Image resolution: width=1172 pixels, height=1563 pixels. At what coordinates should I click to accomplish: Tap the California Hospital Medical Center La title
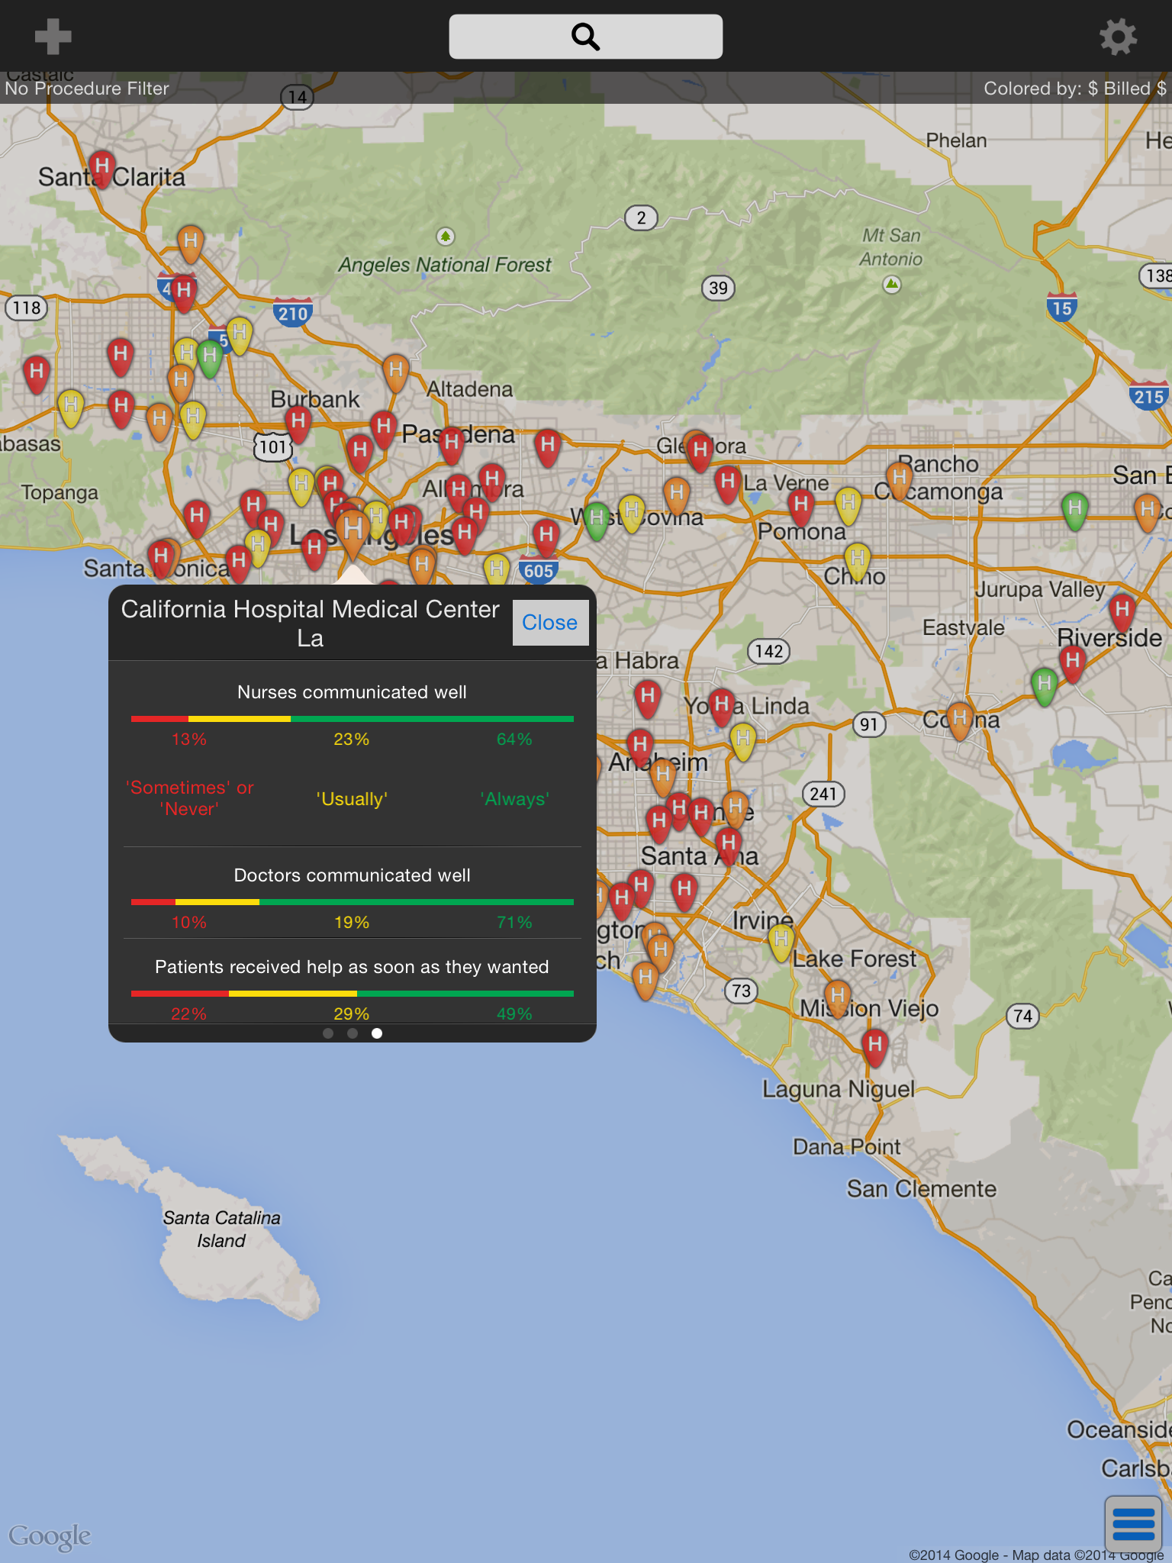tap(311, 623)
